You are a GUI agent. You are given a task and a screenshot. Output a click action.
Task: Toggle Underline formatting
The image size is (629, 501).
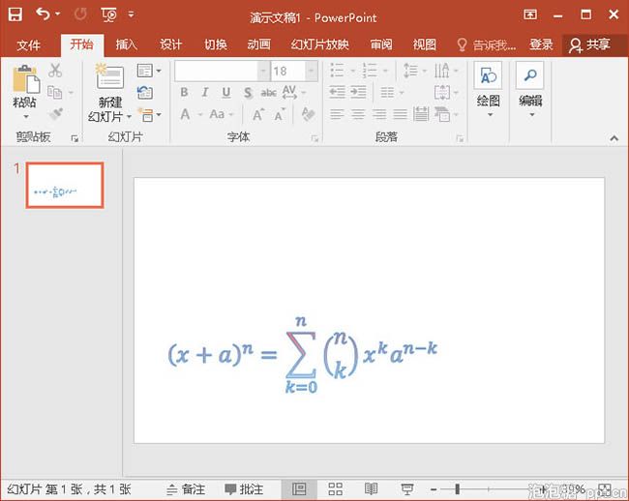pos(226,93)
